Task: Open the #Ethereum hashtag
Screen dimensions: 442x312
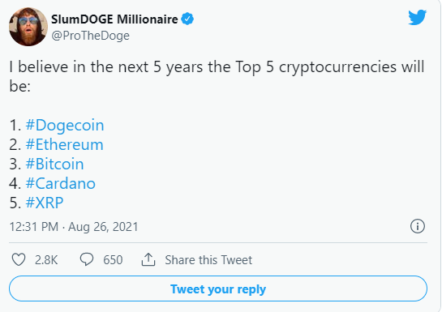Action: point(65,145)
